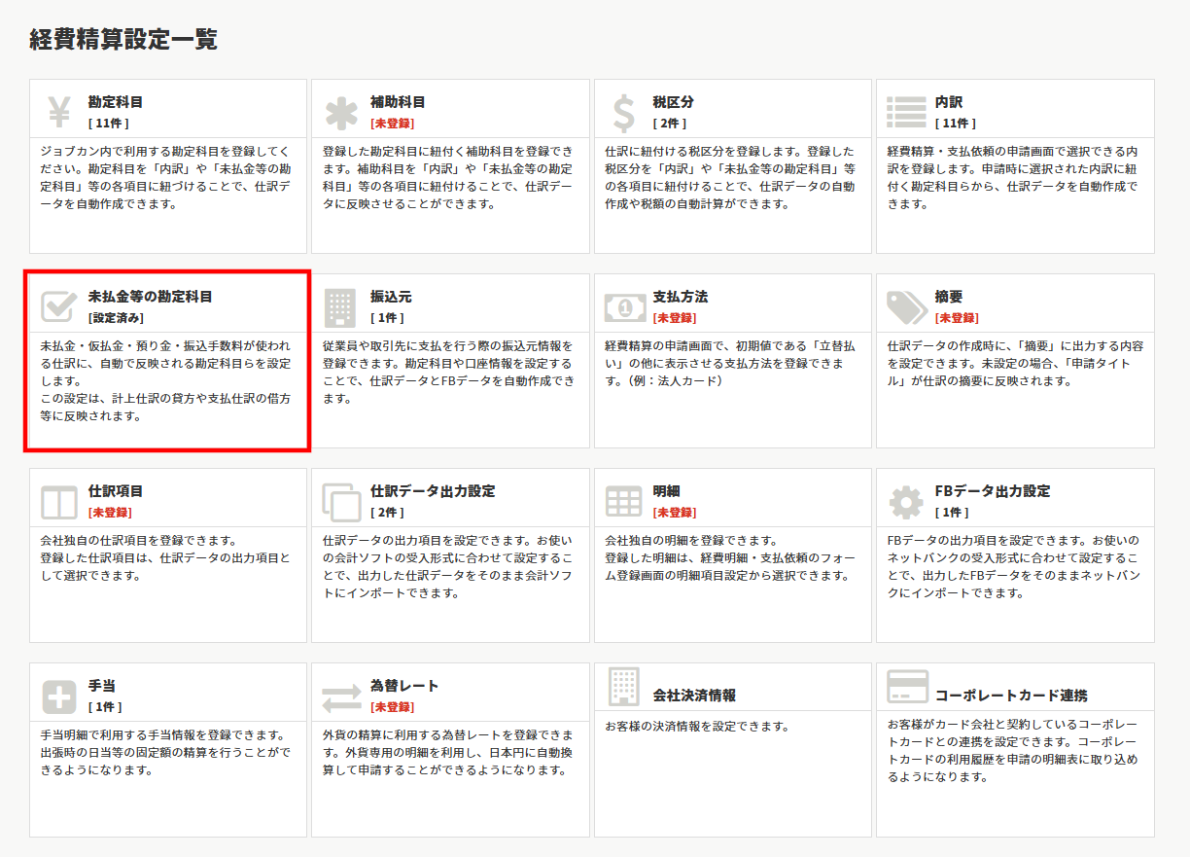Click the plus icon for 手当
The image size is (1190, 857).
coord(59,696)
